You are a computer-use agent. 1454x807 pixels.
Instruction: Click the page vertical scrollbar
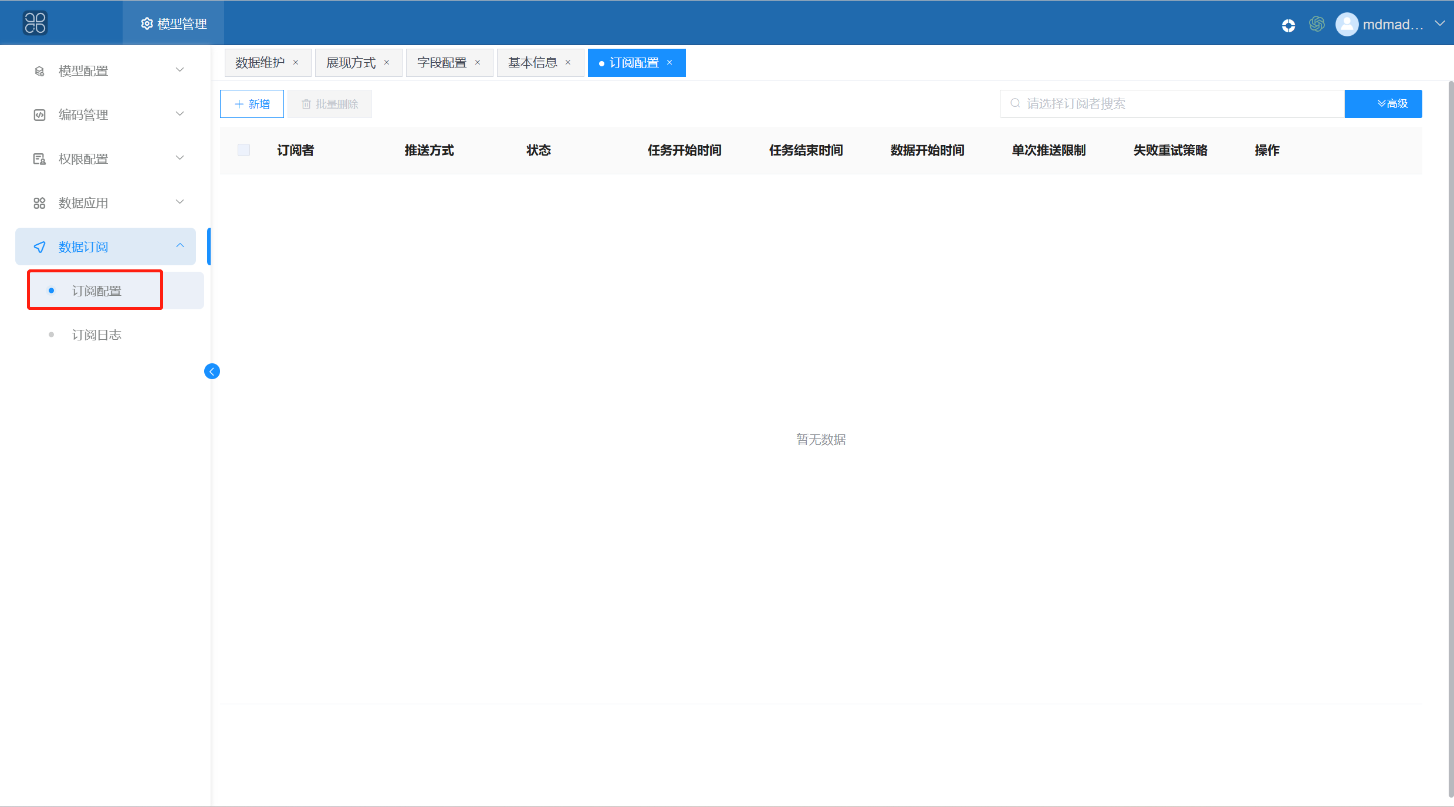point(1450,439)
